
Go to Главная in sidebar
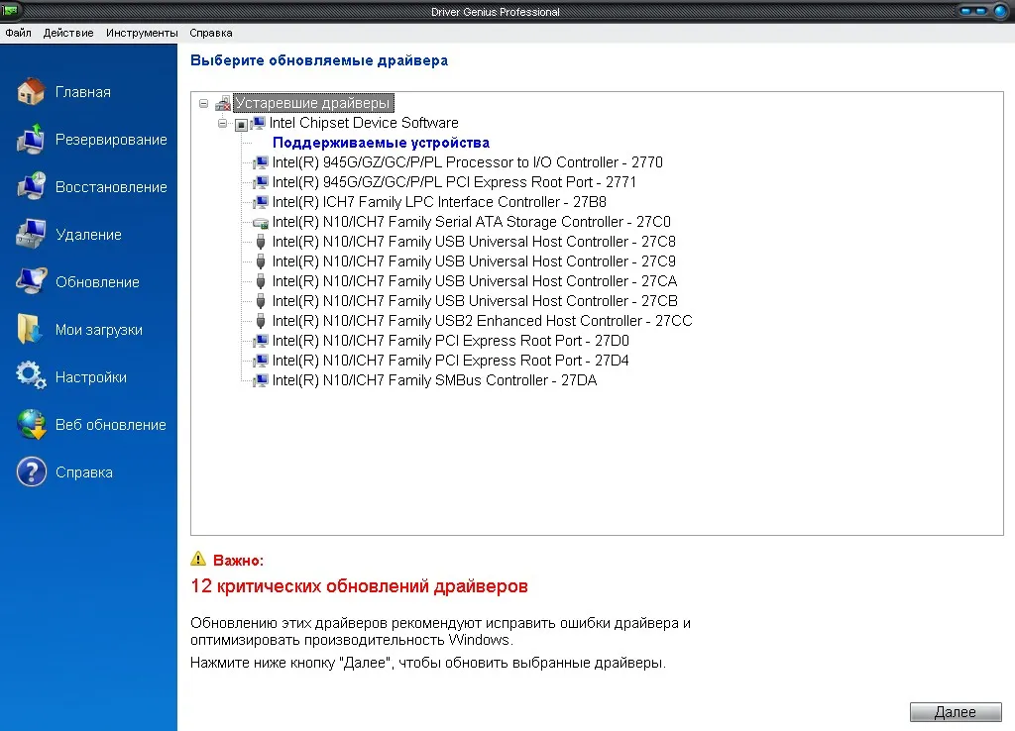[83, 92]
